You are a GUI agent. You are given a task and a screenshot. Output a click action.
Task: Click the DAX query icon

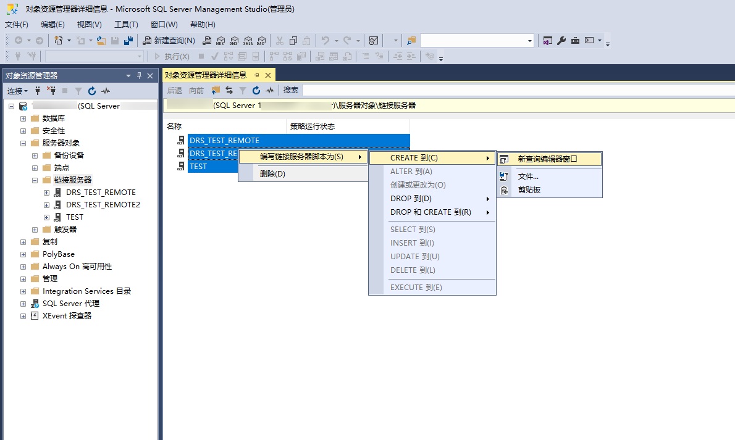pos(261,41)
